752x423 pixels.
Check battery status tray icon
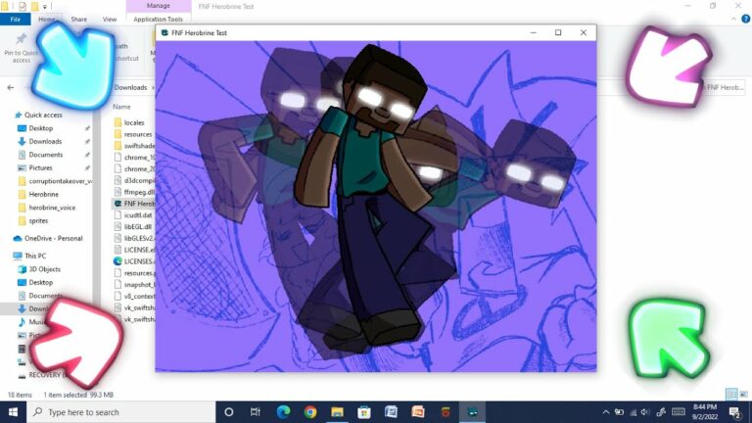pyautogui.click(x=619, y=412)
